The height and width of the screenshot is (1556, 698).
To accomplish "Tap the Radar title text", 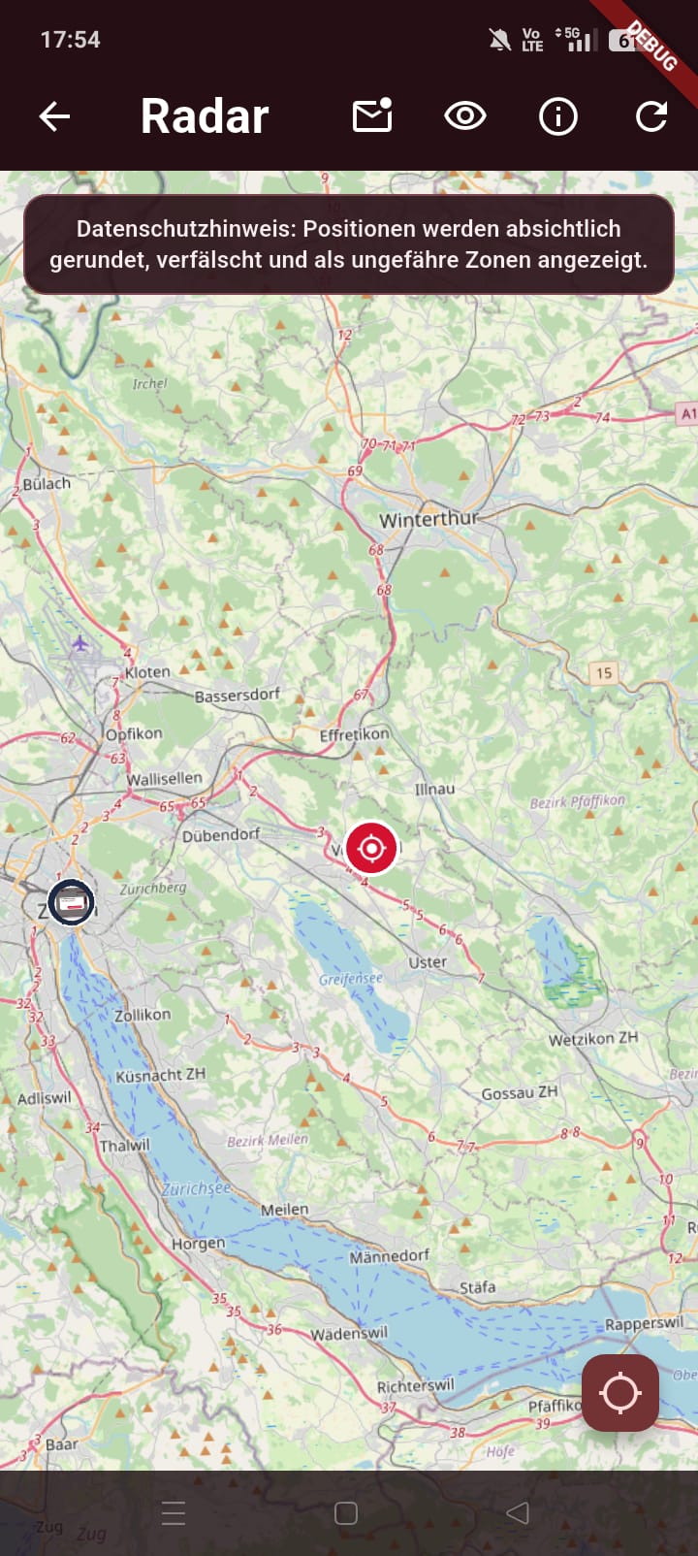I will 205,116.
